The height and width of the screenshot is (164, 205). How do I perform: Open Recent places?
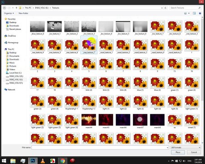(x=13, y=29)
